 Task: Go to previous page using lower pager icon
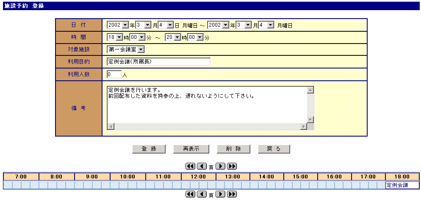202,194
